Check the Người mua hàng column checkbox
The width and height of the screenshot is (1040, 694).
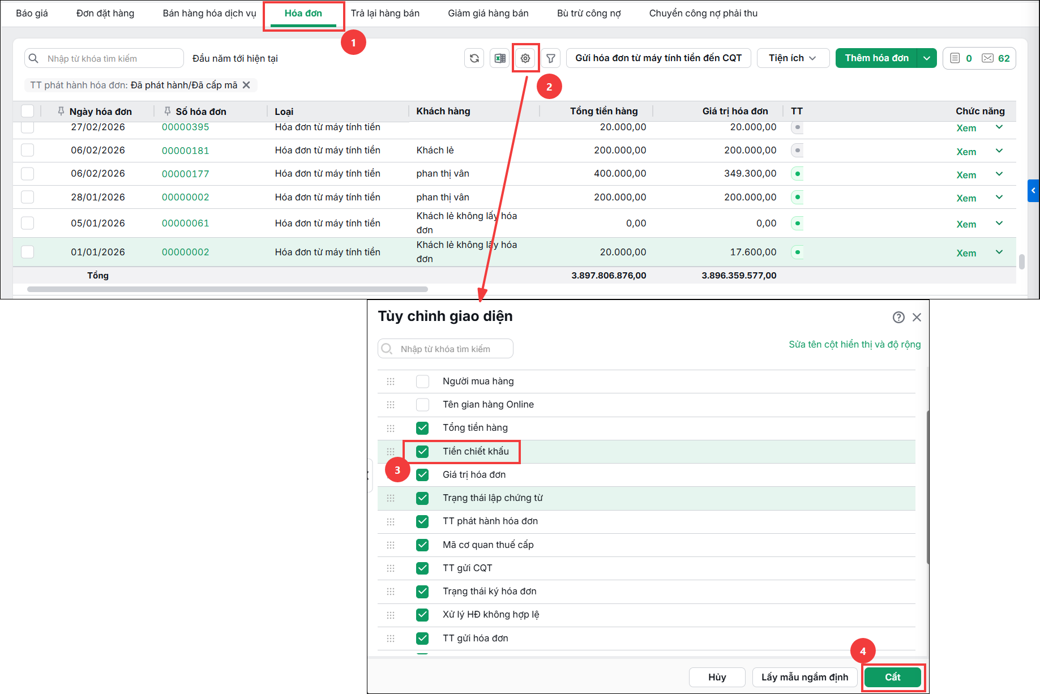tap(422, 381)
